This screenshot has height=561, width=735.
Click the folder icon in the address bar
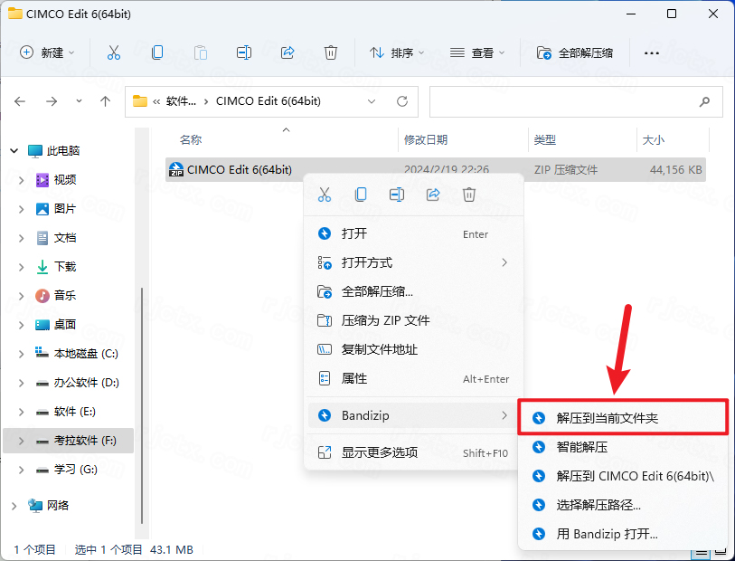coord(140,101)
